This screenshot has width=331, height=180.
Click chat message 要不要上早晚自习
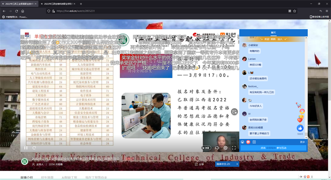click(259, 133)
